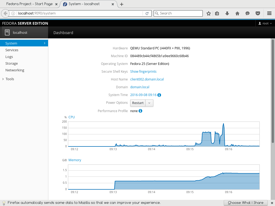Screen dimensions: 275x206
Task: Click the address bar URL field
Action: point(80,13)
